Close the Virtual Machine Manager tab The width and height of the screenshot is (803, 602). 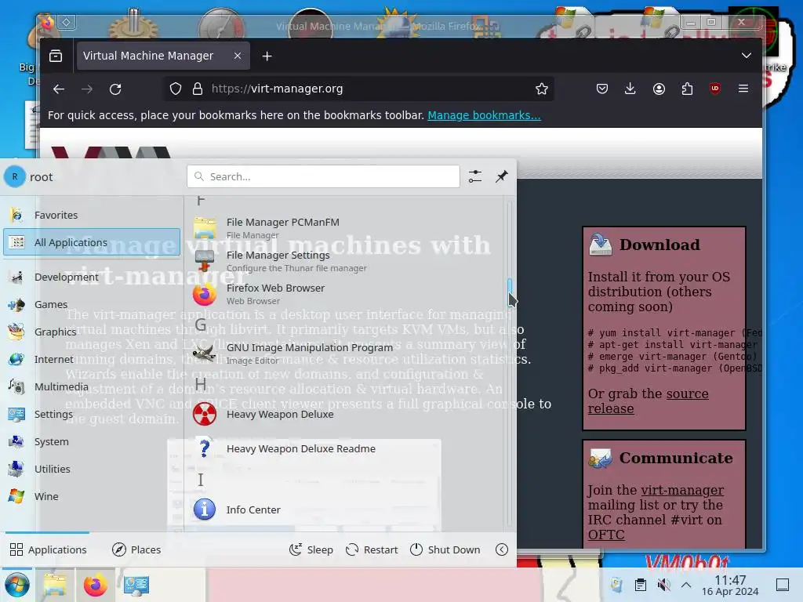[x=237, y=56]
